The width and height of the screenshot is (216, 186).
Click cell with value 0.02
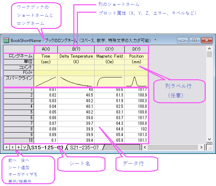point(46,95)
